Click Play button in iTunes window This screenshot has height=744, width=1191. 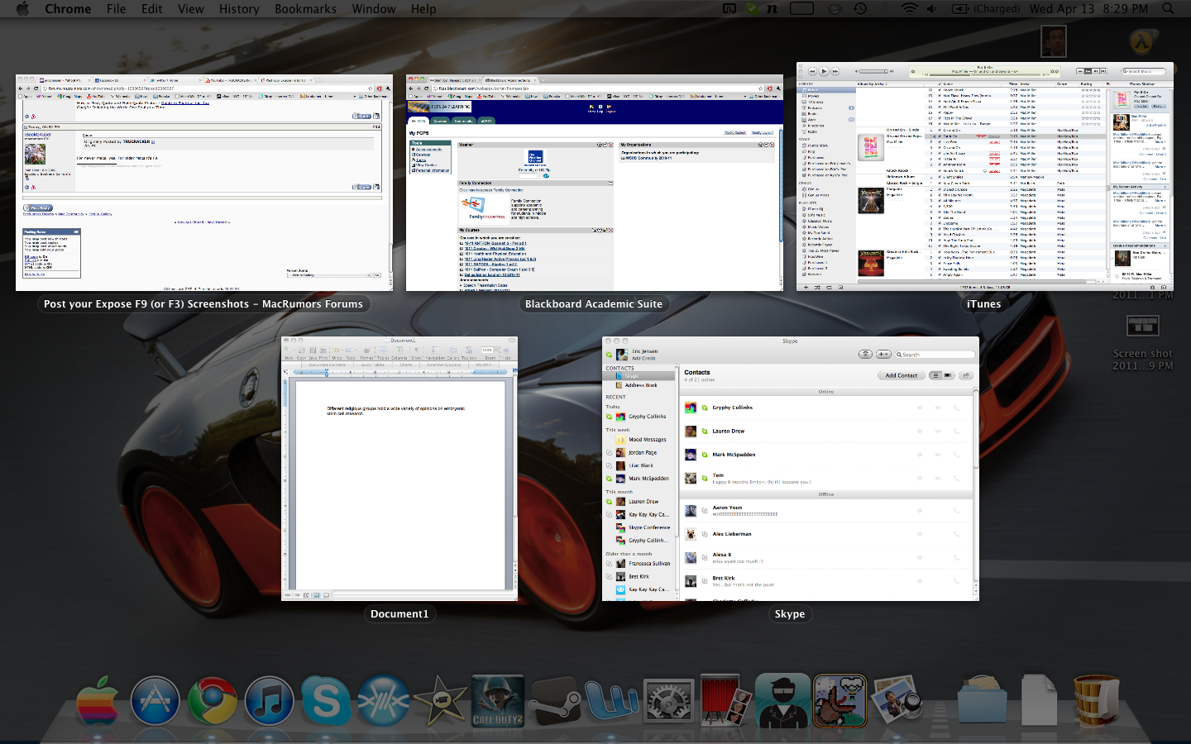(x=824, y=71)
